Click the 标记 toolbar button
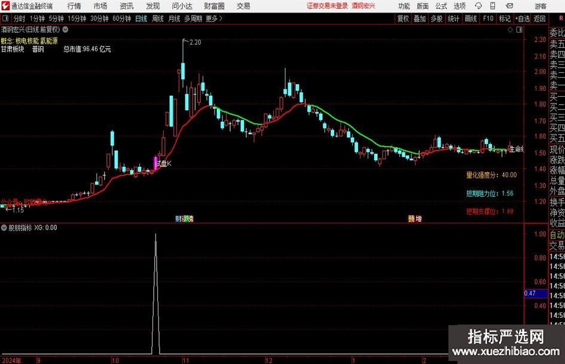Screen dimensions: 565x364 505,19
